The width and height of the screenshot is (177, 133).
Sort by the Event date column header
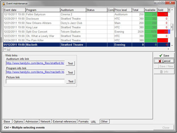[x=14, y=10]
